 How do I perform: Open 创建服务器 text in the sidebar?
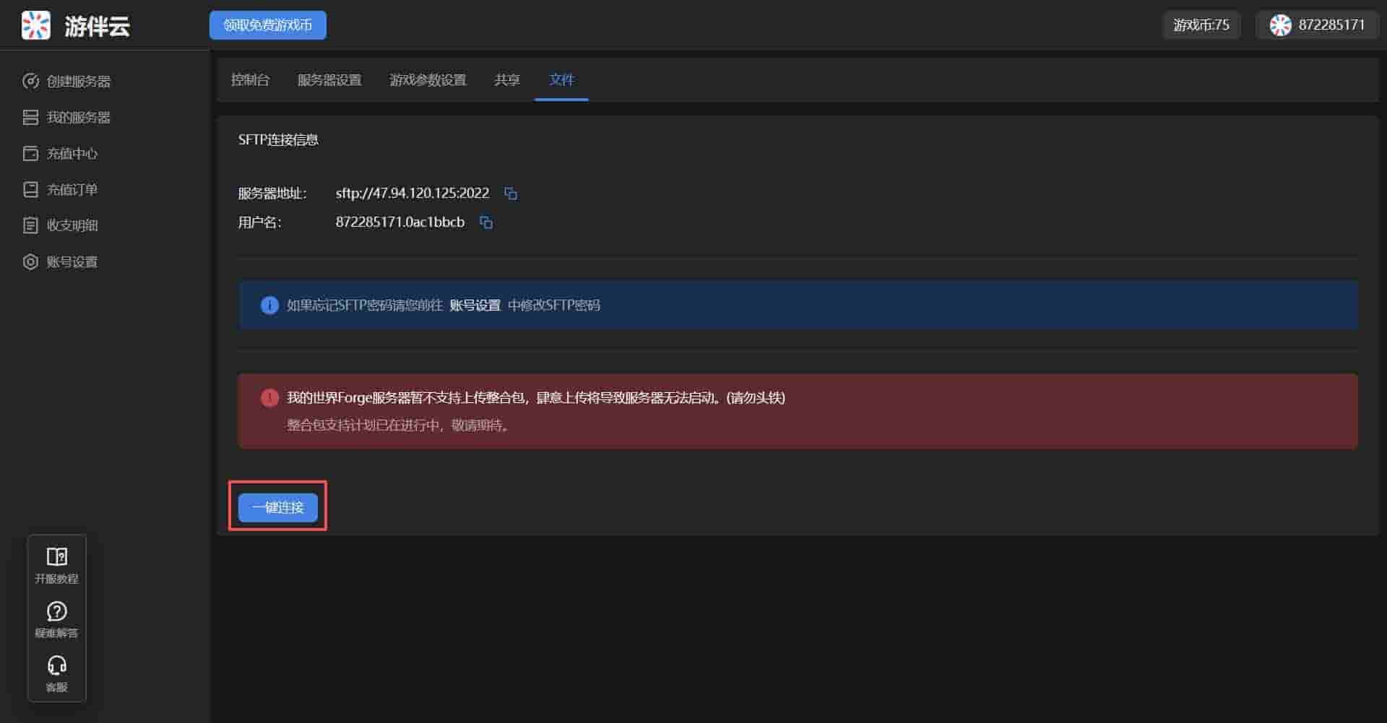point(79,81)
